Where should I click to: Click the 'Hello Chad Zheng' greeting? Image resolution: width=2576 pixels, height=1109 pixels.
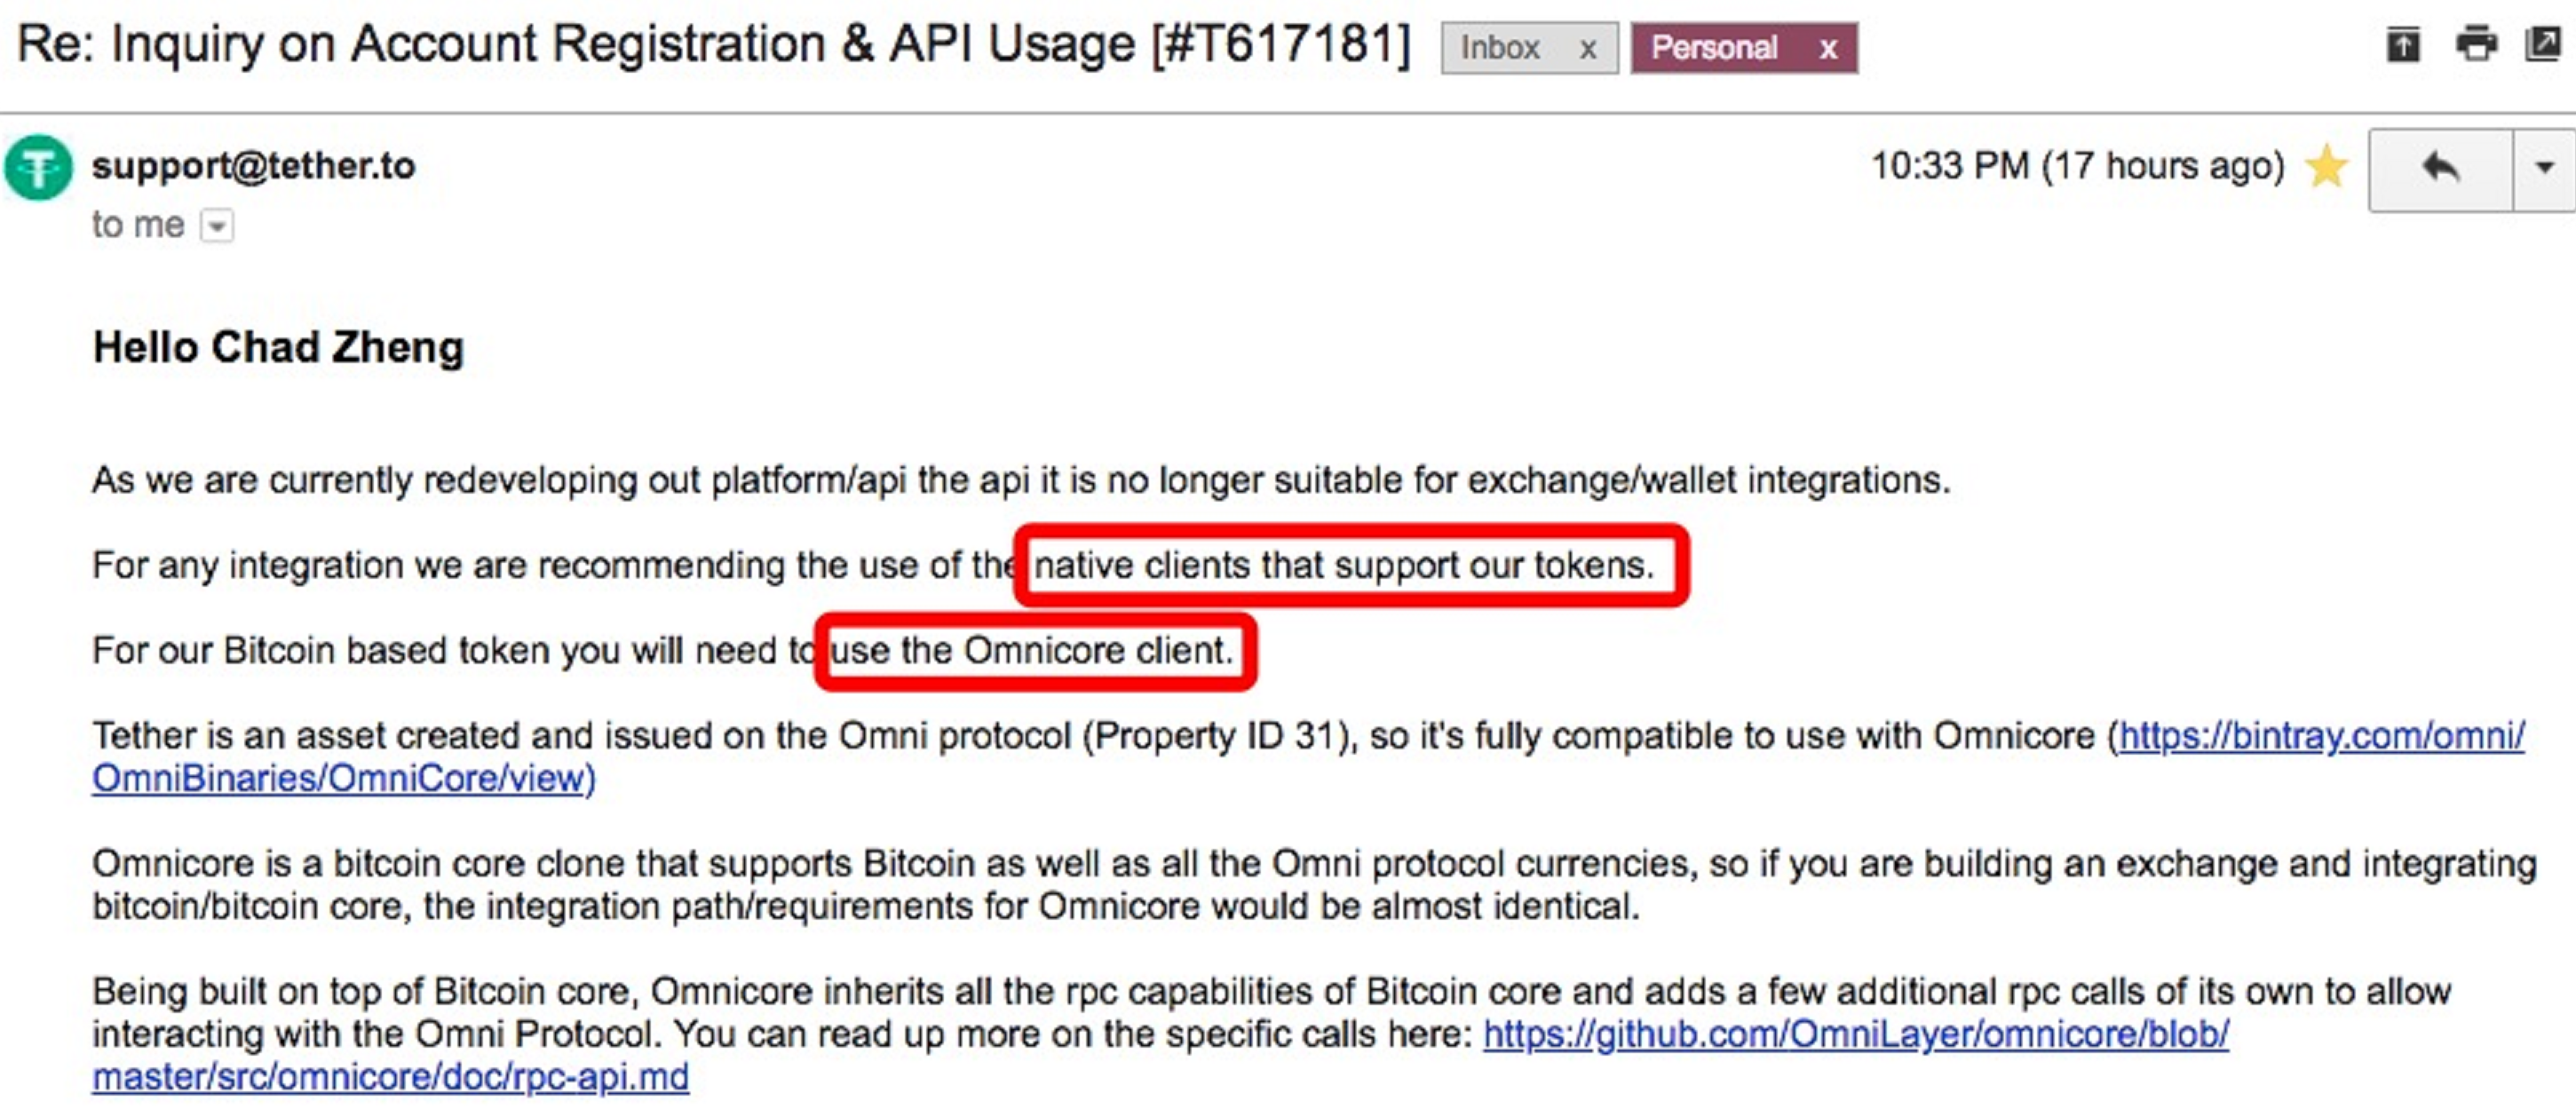point(279,348)
